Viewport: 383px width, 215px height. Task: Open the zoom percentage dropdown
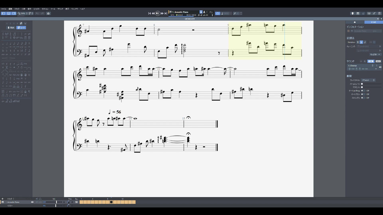[x=22, y=14]
